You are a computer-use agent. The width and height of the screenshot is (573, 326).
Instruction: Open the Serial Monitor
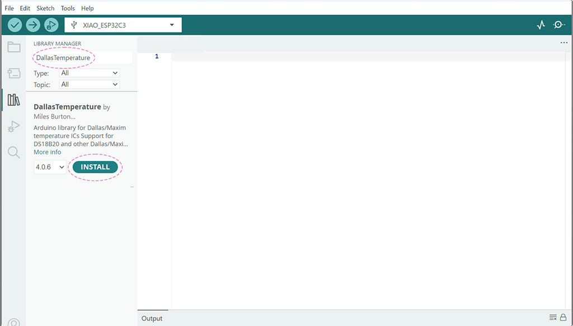pyautogui.click(x=558, y=25)
